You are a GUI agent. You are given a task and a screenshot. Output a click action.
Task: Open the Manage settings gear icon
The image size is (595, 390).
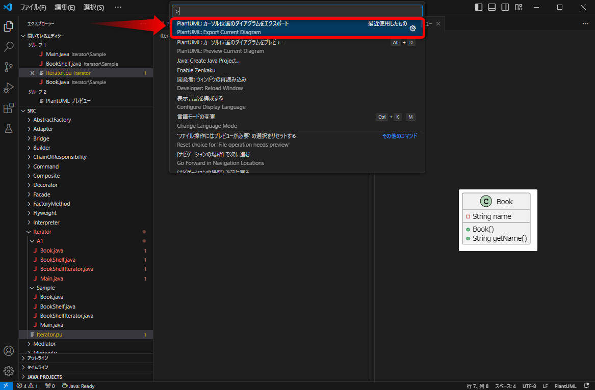click(x=8, y=371)
